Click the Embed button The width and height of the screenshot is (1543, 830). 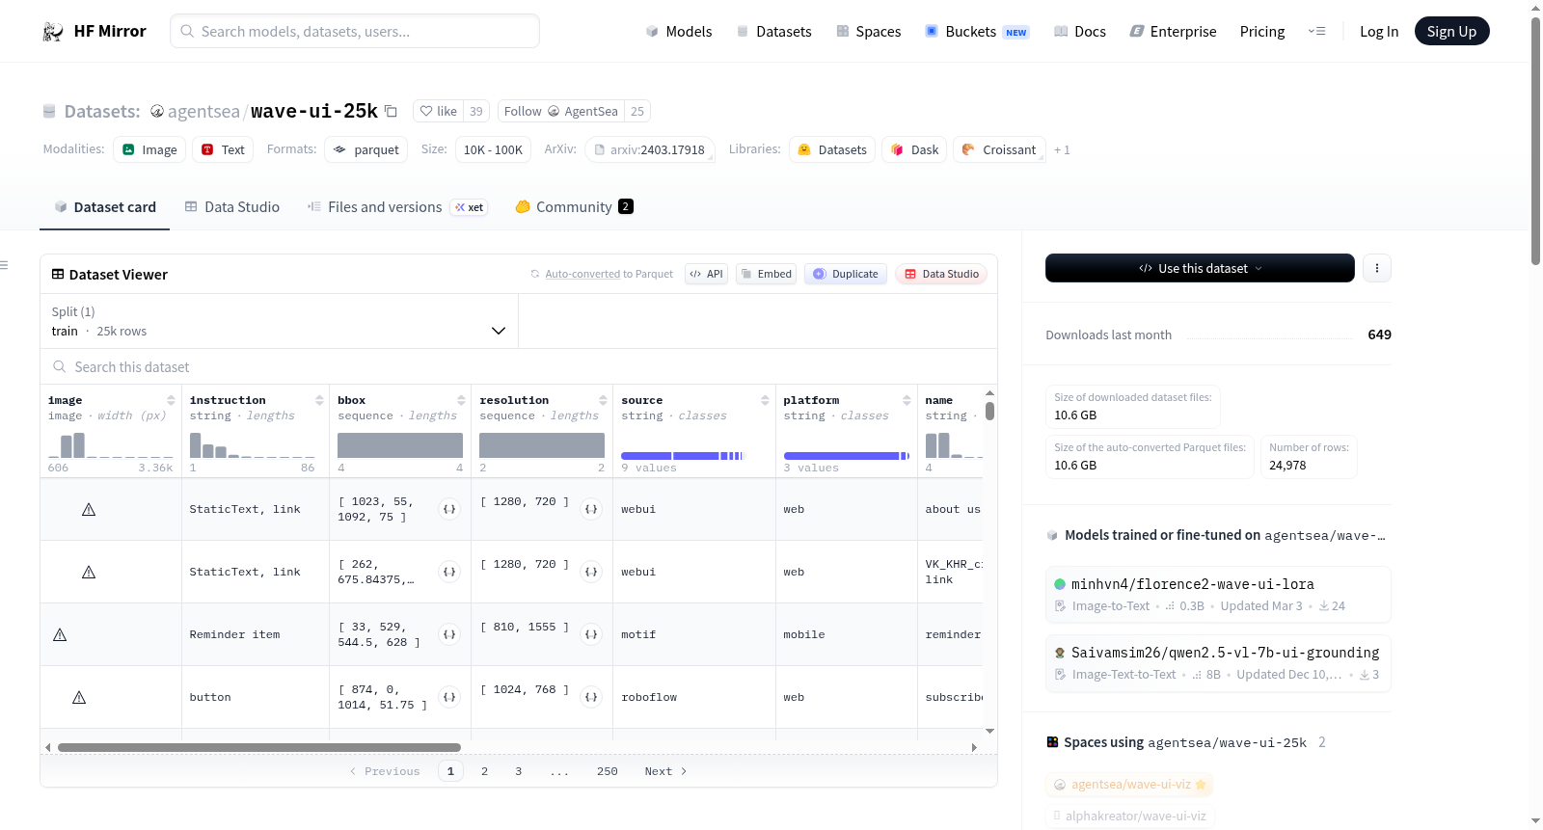pos(767,274)
